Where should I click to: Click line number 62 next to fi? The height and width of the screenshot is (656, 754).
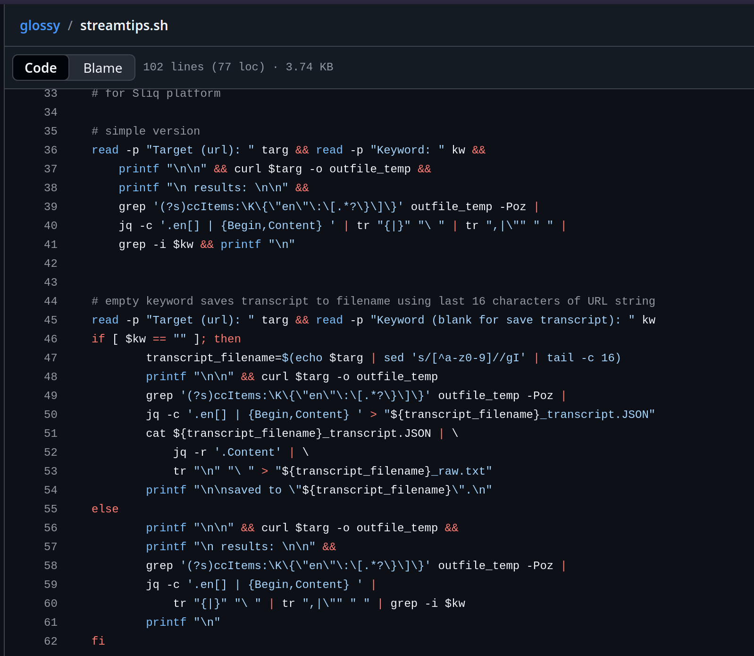coord(50,641)
